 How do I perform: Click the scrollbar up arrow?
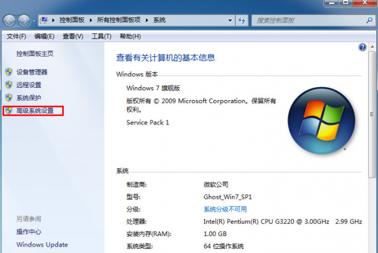pos(372,47)
